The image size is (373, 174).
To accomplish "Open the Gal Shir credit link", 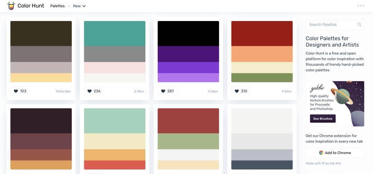I will click(335, 163).
